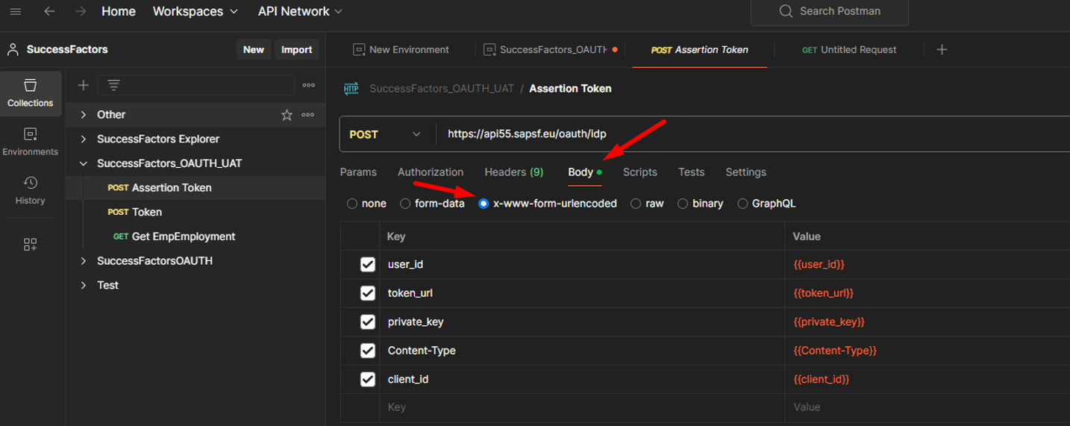Expand the SuccessFactors Explorer collection
This screenshot has width=1070, height=426.
83,139
